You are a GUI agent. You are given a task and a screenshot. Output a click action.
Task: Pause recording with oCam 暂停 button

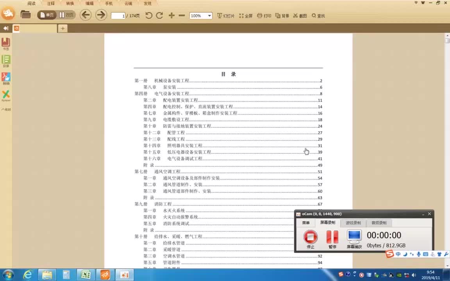tap(332, 239)
